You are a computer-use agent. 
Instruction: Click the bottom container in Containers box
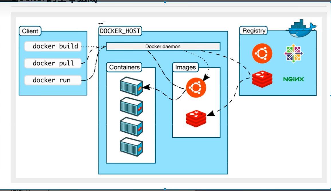[x=131, y=147]
